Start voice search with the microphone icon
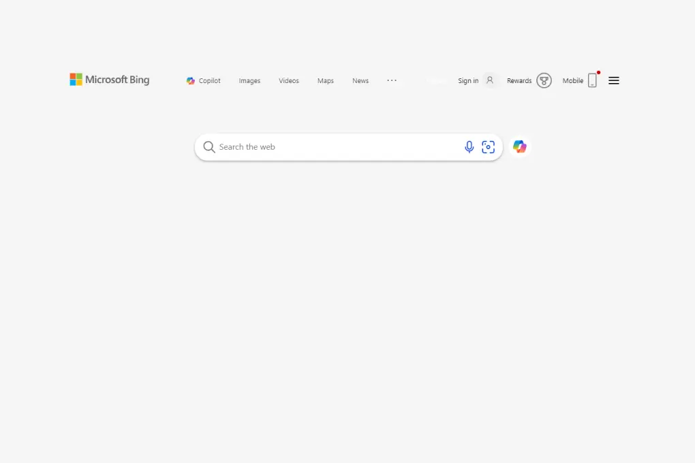Image resolution: width=695 pixels, height=463 pixels. pos(469,146)
